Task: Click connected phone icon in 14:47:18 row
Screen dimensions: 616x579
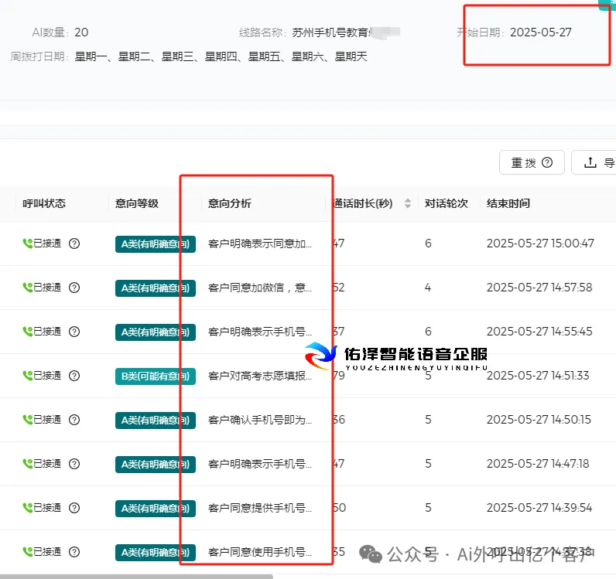Action: [x=28, y=463]
